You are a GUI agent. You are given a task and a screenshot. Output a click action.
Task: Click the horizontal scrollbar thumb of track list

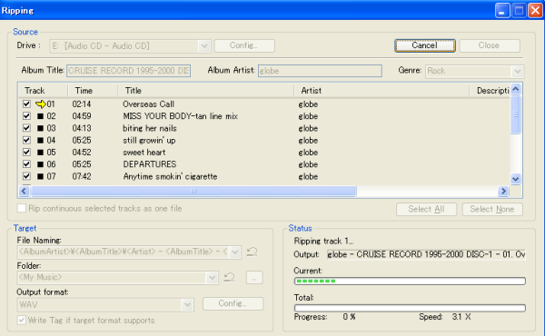[x=193, y=191]
